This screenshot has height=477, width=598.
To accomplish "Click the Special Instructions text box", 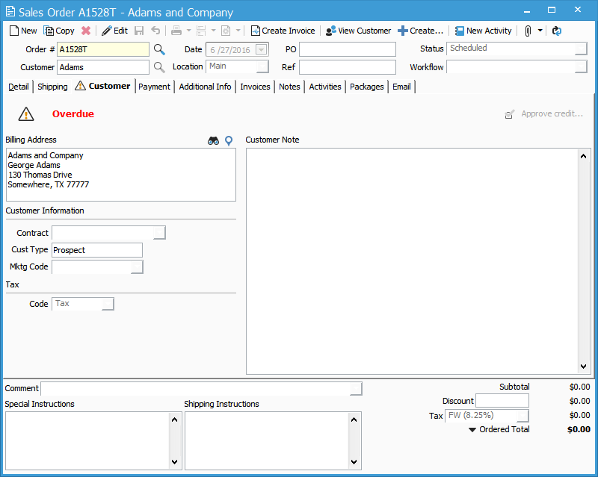I will [x=87, y=440].
